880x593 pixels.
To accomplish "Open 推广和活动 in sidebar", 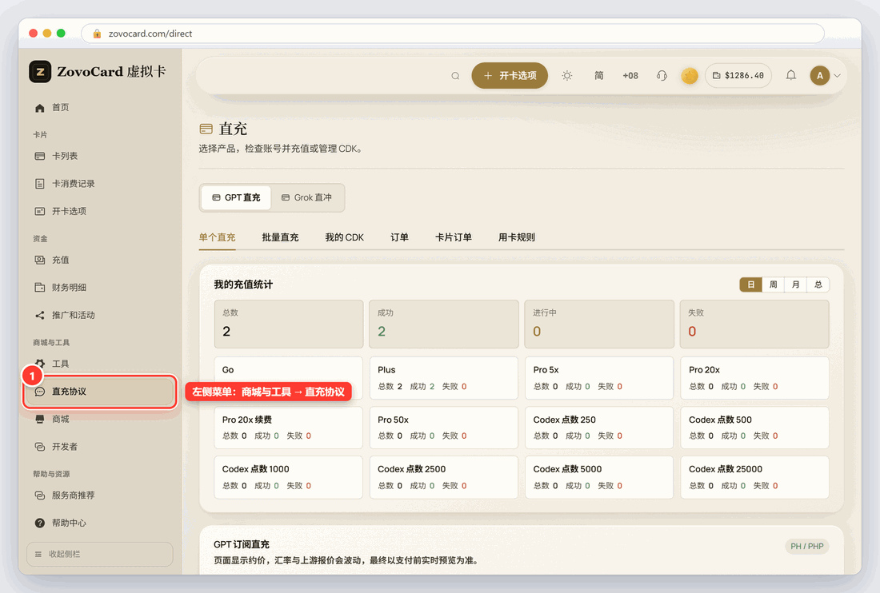I will [98, 315].
